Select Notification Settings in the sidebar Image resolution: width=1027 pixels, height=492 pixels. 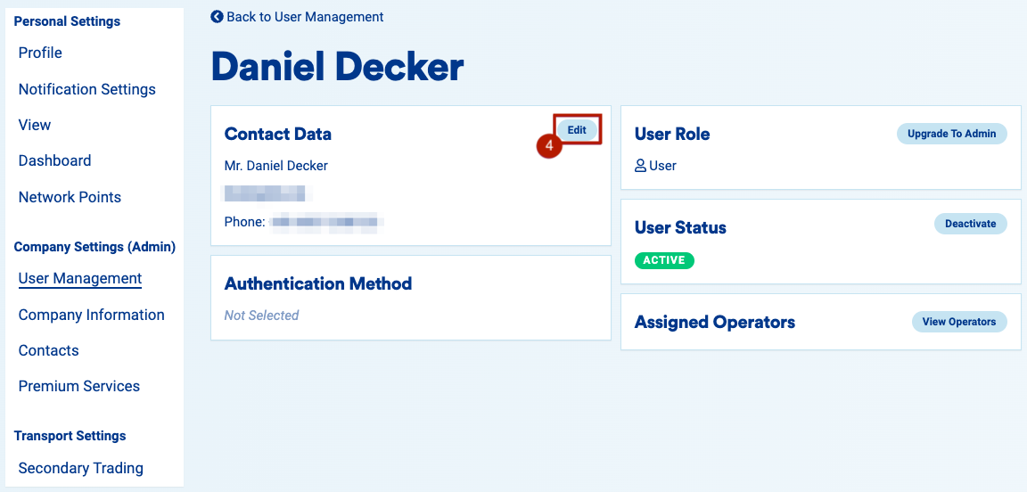point(86,89)
